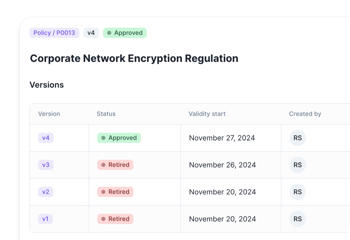
Task: Click the Approved status pill for v4
Action: (119, 138)
